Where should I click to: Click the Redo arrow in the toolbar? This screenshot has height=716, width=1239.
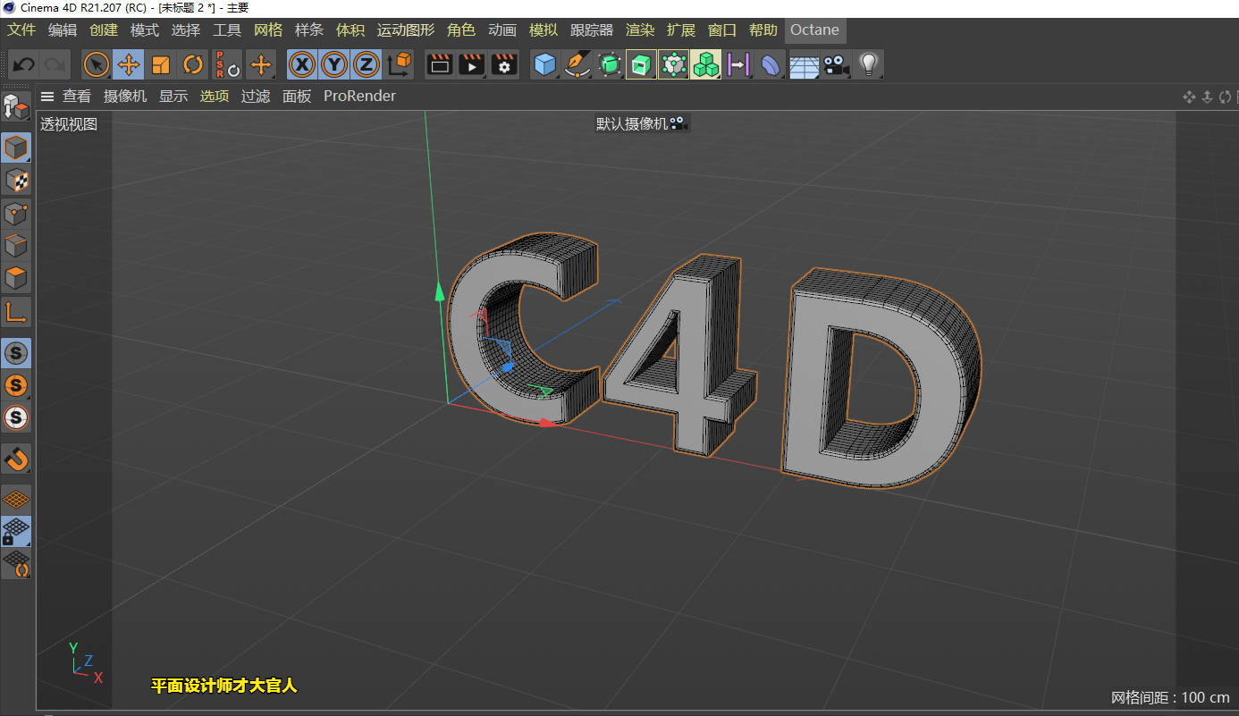point(54,64)
